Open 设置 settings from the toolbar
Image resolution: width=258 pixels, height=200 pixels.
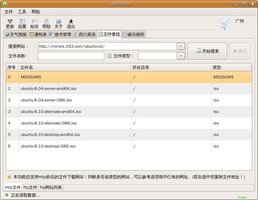pos(22,24)
